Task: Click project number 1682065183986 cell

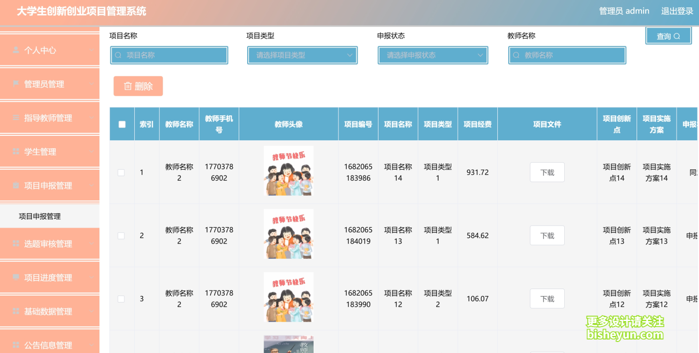Action: [x=358, y=172]
